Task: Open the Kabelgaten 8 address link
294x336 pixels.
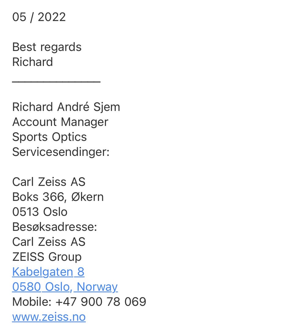Action: pyautogui.click(x=48, y=272)
